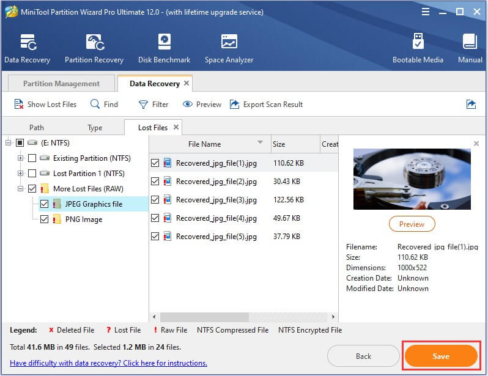
Task: Click the hard drive preview thumbnail
Action: click(x=412, y=179)
